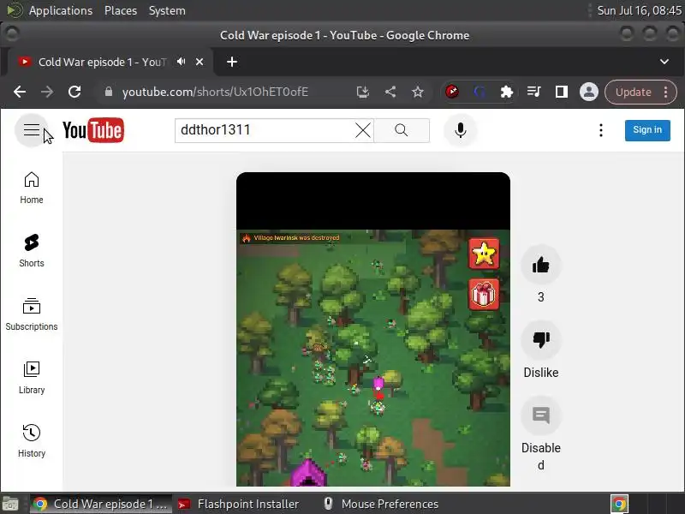Open the YouTube hamburger guide menu
685x514 pixels.
32,130
